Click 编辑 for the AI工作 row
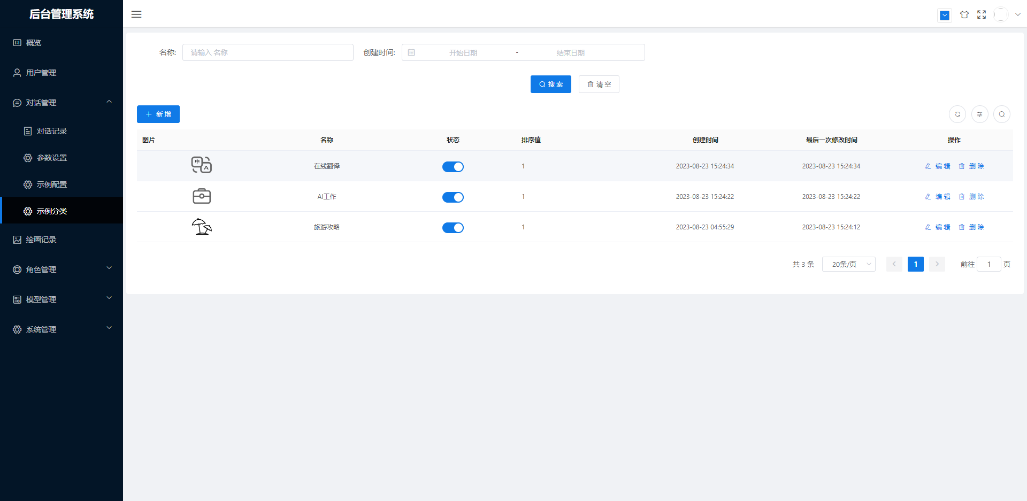 coord(938,197)
